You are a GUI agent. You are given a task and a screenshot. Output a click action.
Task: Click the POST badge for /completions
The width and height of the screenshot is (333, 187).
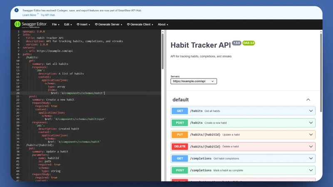point(180,170)
